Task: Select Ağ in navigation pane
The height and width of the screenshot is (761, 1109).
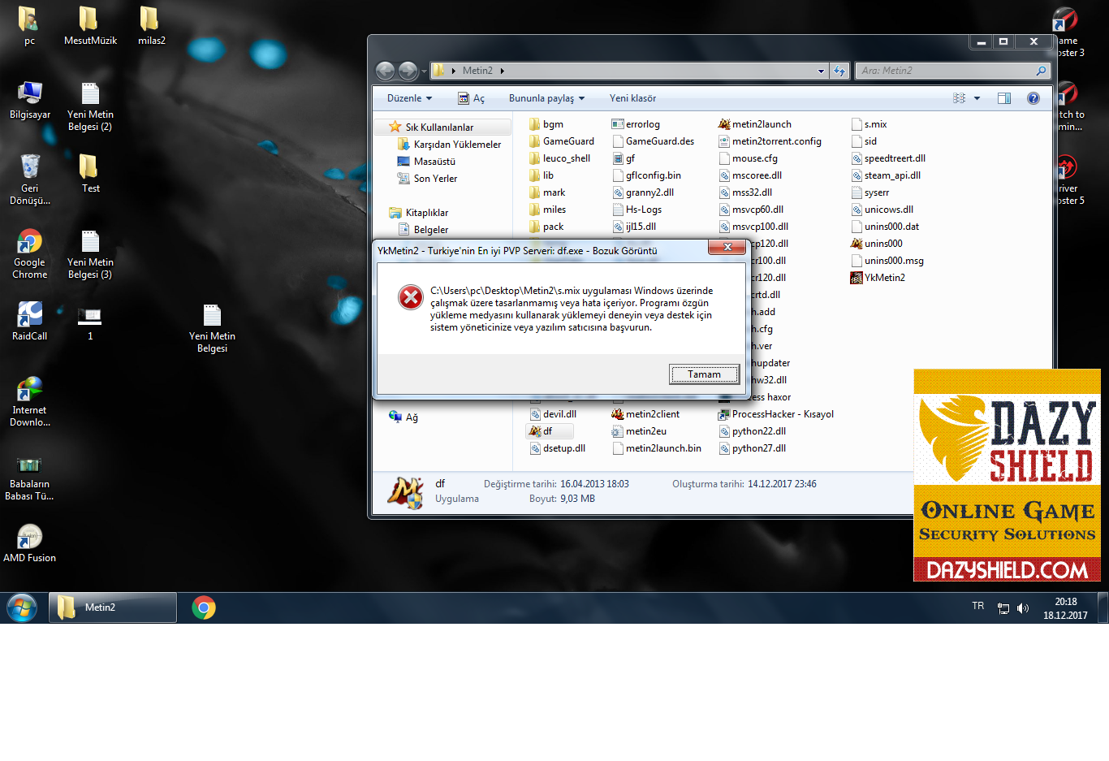Action: point(403,417)
